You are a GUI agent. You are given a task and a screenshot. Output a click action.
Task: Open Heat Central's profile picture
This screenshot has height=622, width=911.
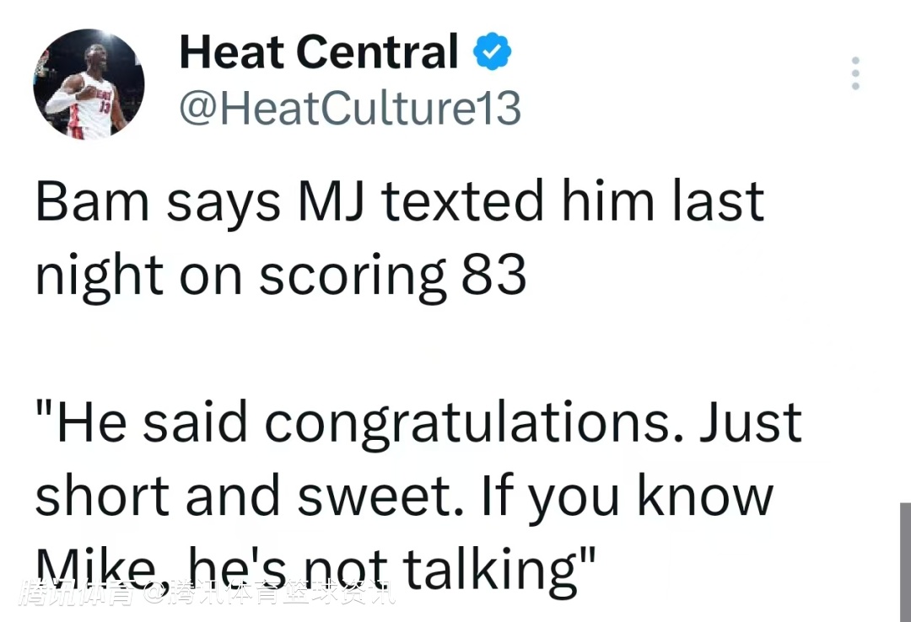[x=89, y=84]
